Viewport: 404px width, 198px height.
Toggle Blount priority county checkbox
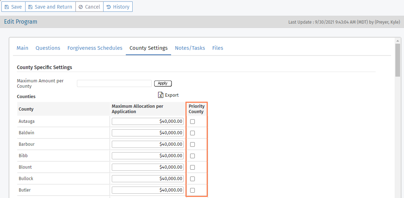[x=193, y=168]
